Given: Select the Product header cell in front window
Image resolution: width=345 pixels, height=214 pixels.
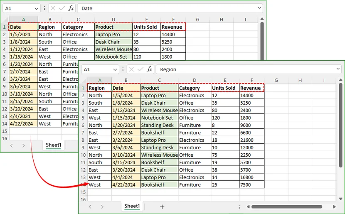Looking at the screenshot, I should click(x=159, y=88).
